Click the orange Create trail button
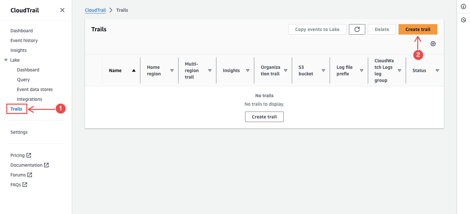This screenshot has width=470, height=214. (418, 29)
